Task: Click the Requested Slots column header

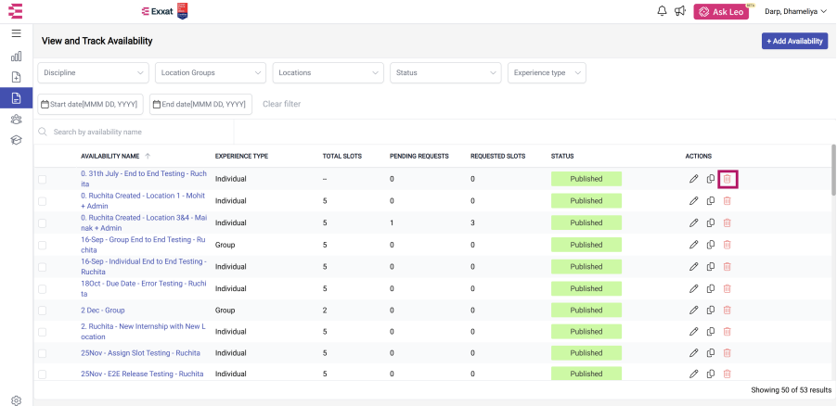Action: pyautogui.click(x=497, y=157)
